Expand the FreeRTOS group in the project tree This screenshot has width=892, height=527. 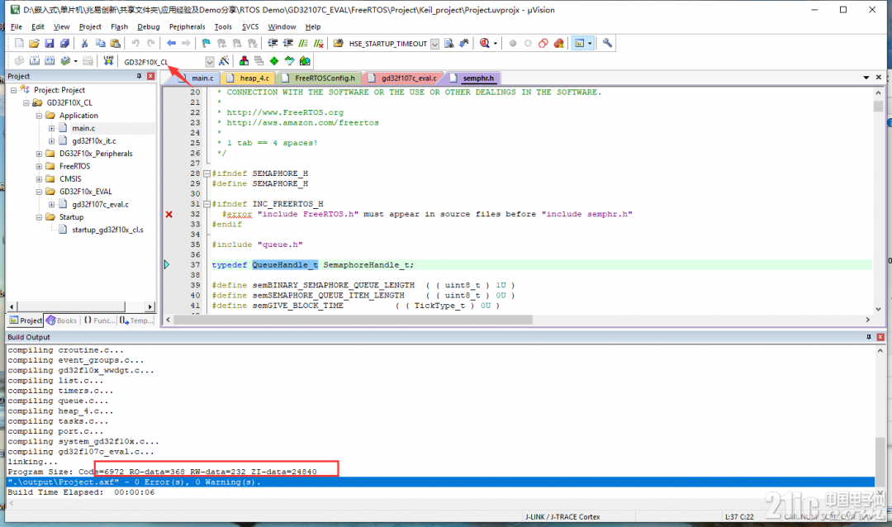tap(39, 166)
